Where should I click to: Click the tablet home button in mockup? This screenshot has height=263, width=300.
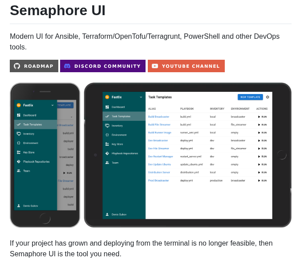[x=282, y=155]
